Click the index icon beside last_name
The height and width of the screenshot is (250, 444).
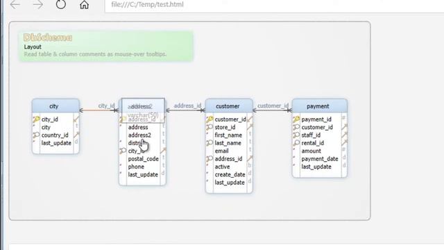[210, 143]
